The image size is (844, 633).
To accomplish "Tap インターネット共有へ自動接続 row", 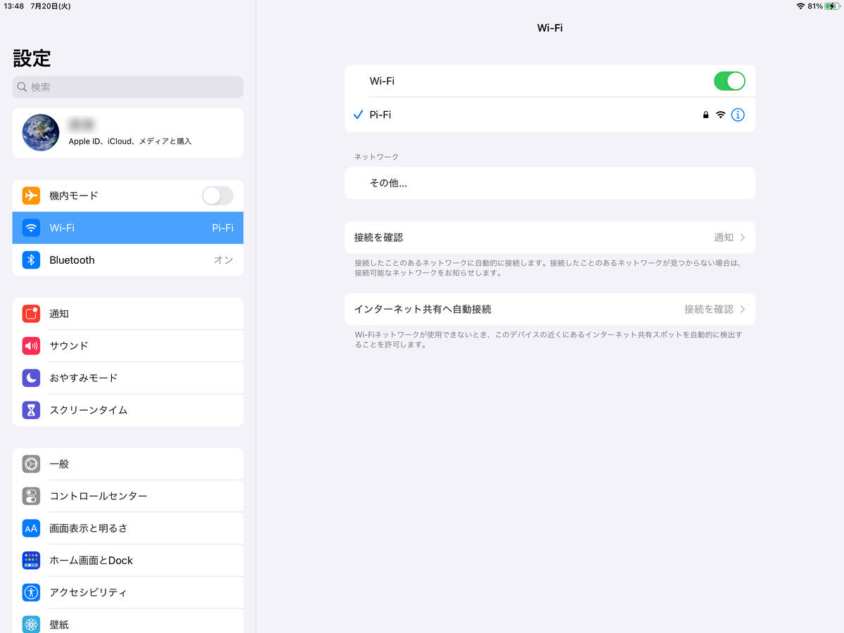I will (x=550, y=309).
